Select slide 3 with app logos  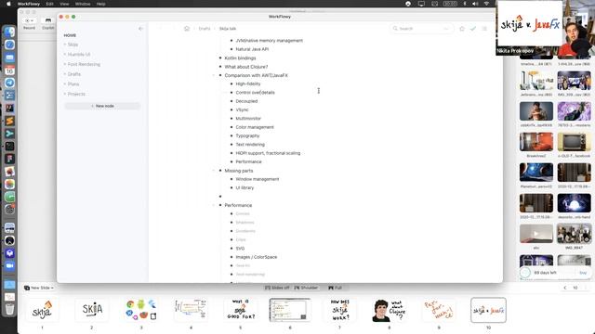click(141, 310)
